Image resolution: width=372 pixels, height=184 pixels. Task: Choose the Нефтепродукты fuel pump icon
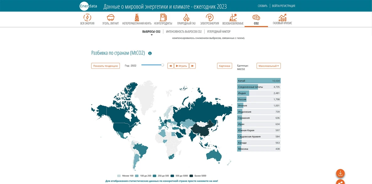tap(163, 17)
